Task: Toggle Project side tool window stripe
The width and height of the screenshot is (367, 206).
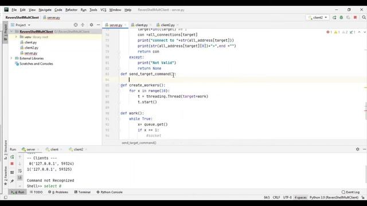Action: (5, 32)
